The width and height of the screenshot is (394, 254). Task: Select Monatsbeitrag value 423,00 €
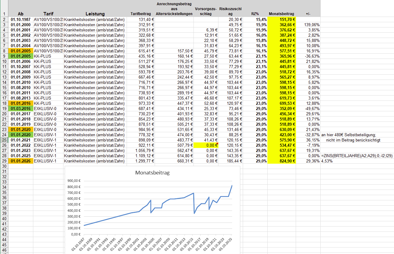(282, 135)
